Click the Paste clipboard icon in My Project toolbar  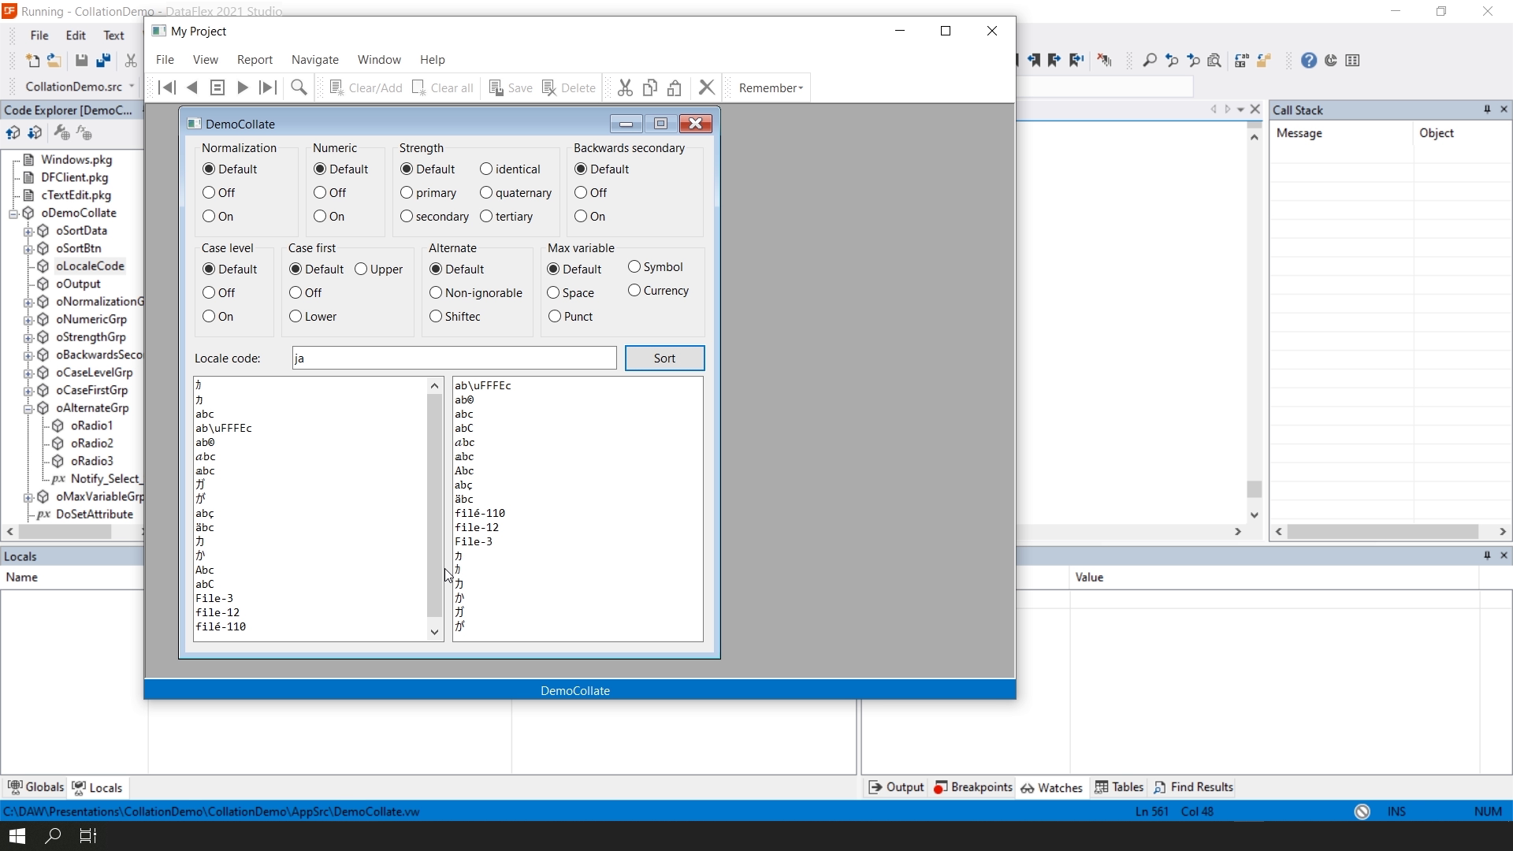click(x=675, y=87)
